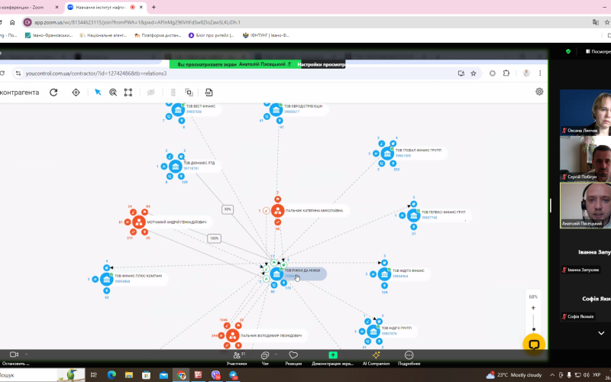
Task: Click the 100% ownership edge label
Action: click(214, 238)
